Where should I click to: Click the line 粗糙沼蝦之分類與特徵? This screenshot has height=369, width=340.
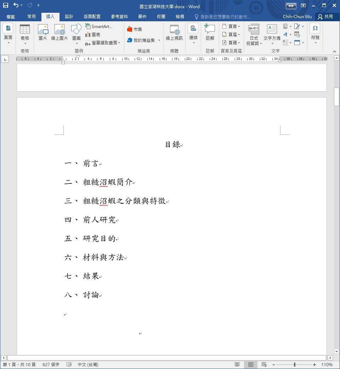coord(124,201)
